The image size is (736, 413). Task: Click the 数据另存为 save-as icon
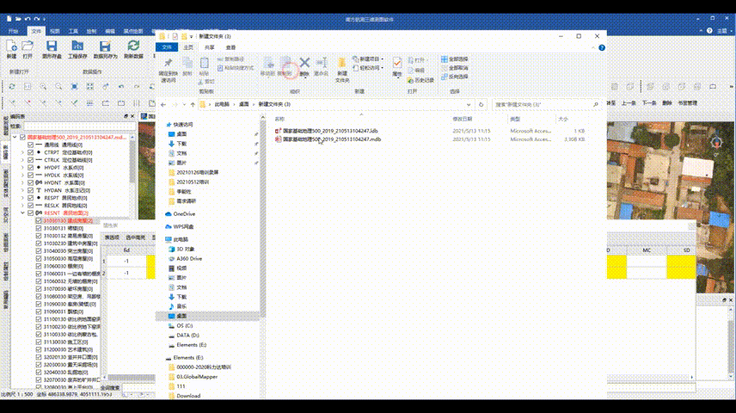pos(104,47)
